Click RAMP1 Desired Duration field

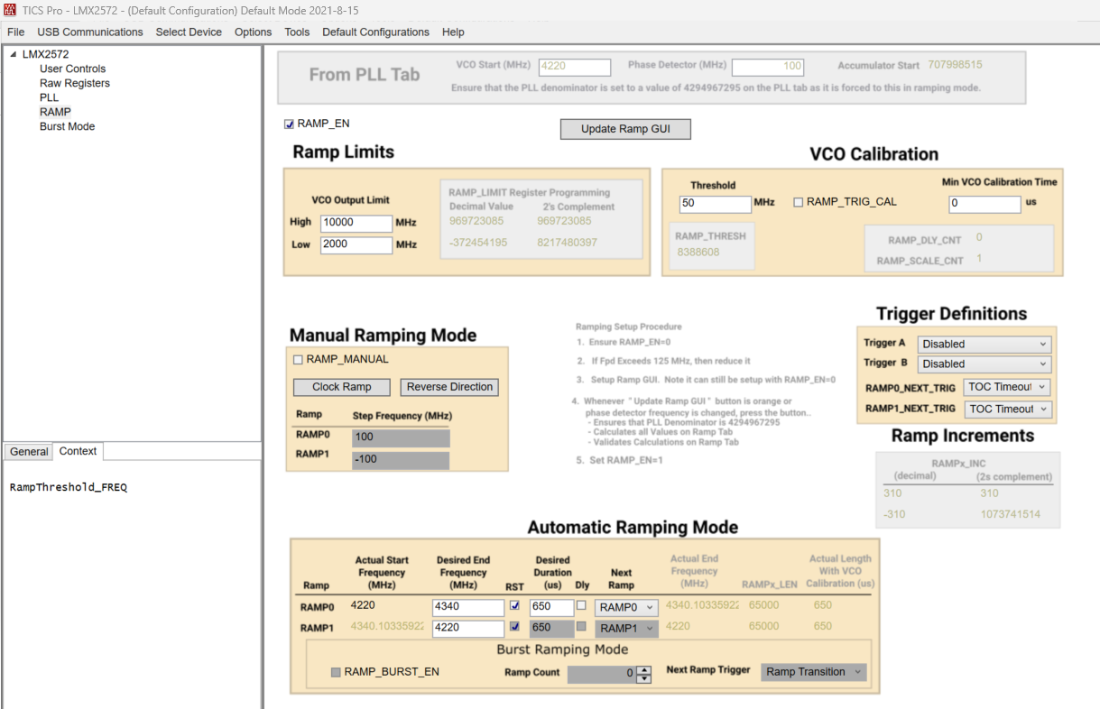[552, 629]
